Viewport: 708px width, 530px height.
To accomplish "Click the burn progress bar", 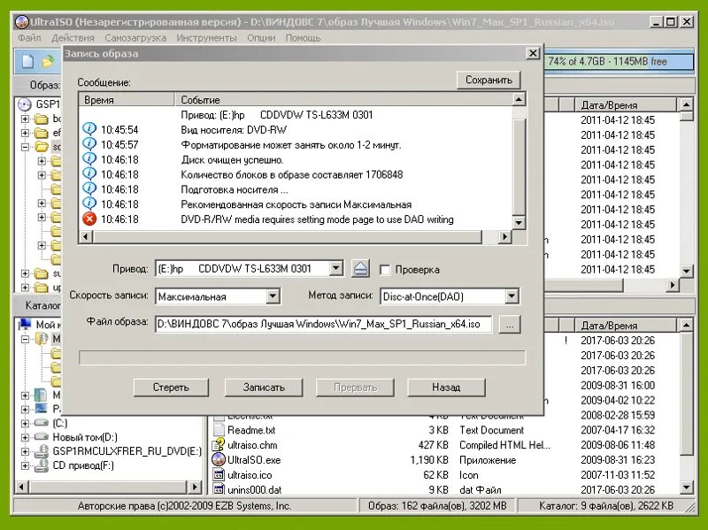I will (302, 357).
